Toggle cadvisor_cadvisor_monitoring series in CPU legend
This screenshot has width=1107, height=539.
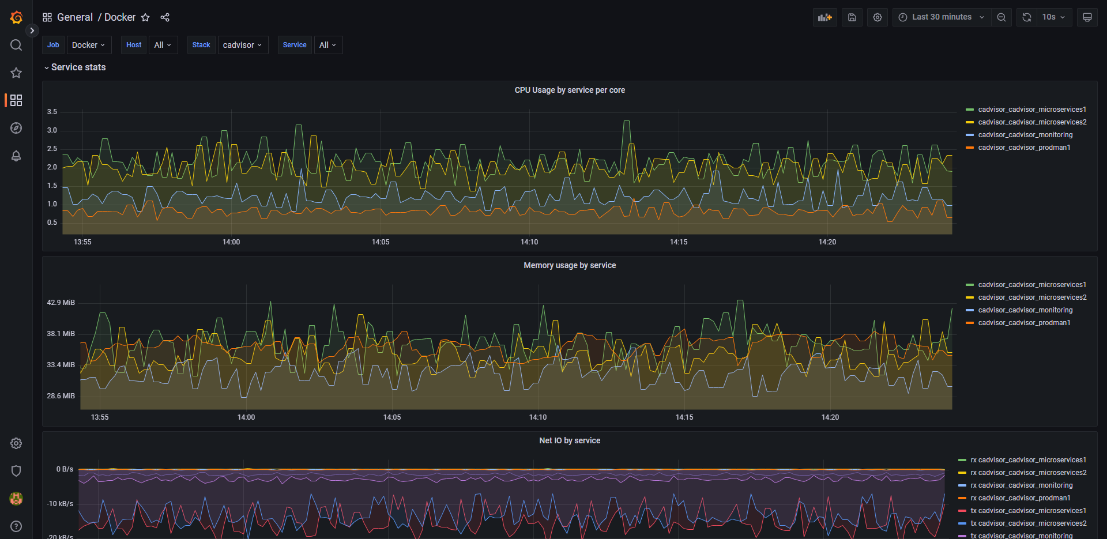coord(1025,135)
